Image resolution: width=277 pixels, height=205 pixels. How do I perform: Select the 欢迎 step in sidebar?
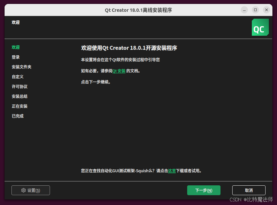15,47
